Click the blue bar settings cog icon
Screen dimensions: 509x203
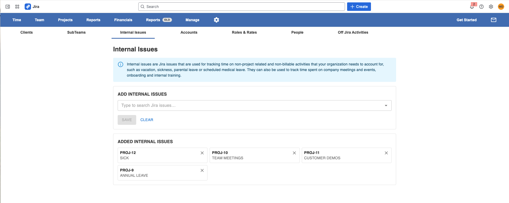216,20
